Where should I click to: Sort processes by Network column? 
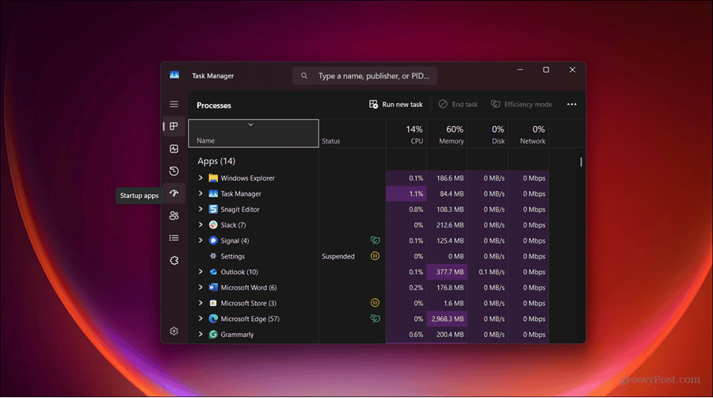tap(528, 133)
